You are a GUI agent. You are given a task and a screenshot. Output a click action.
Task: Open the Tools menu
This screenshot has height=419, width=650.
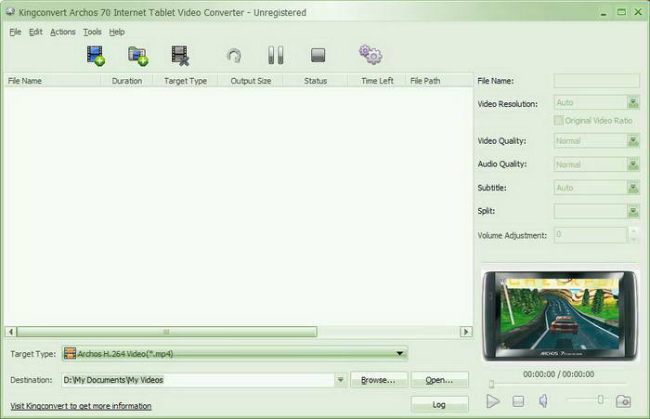click(x=92, y=32)
